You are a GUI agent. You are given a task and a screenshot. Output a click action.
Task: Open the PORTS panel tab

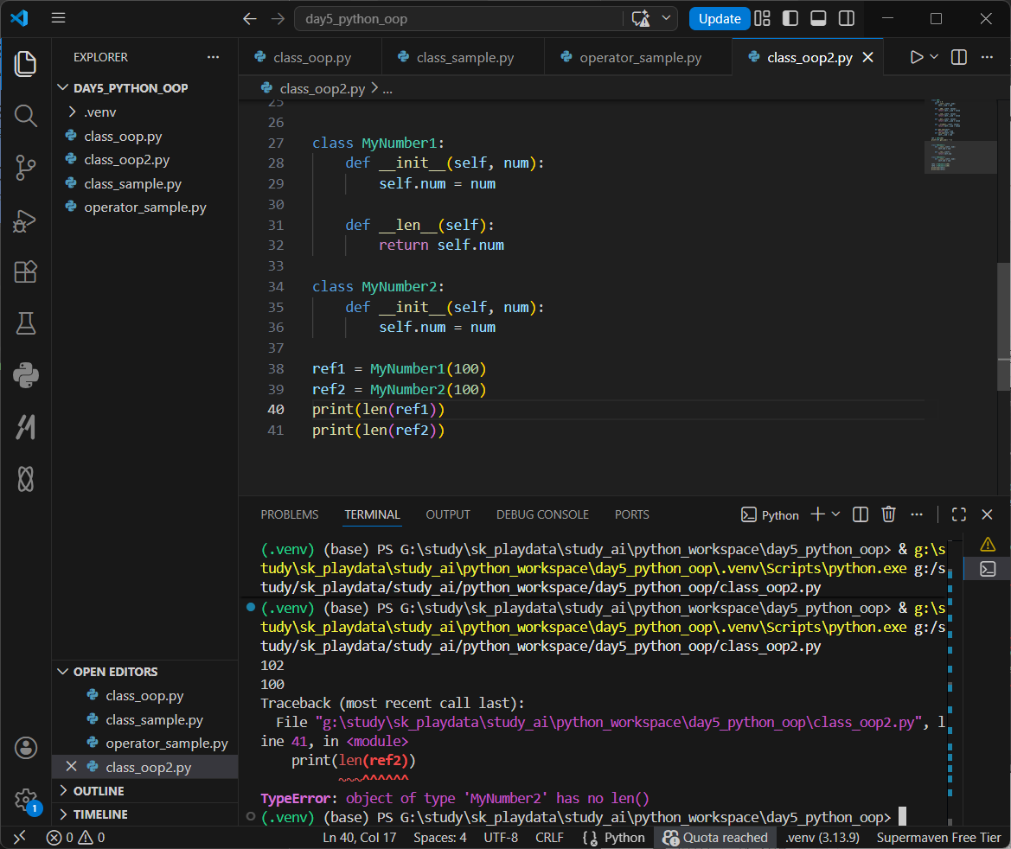pos(632,514)
